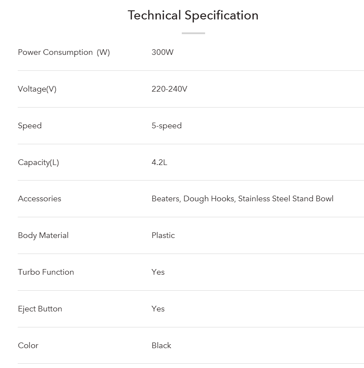
Task: Select the Black color value
Action: (161, 346)
